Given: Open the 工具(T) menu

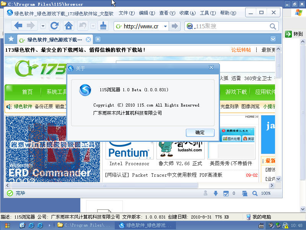Looking at the screenshot, I should [208, 13].
